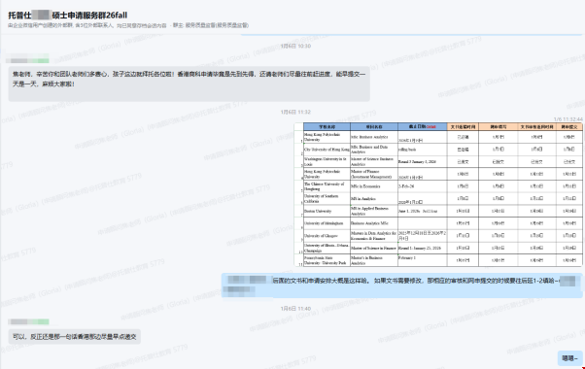Click the City University of Hong Kong cell
Screen dimensions: 585x369
pyautogui.click(x=327, y=150)
